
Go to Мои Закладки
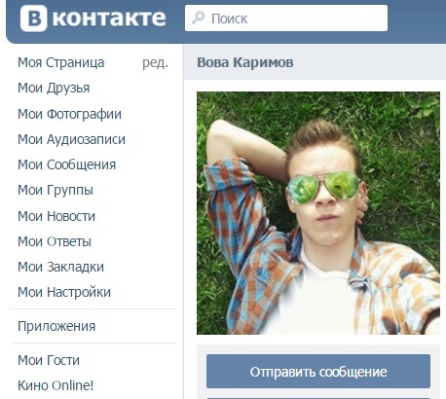(x=60, y=267)
